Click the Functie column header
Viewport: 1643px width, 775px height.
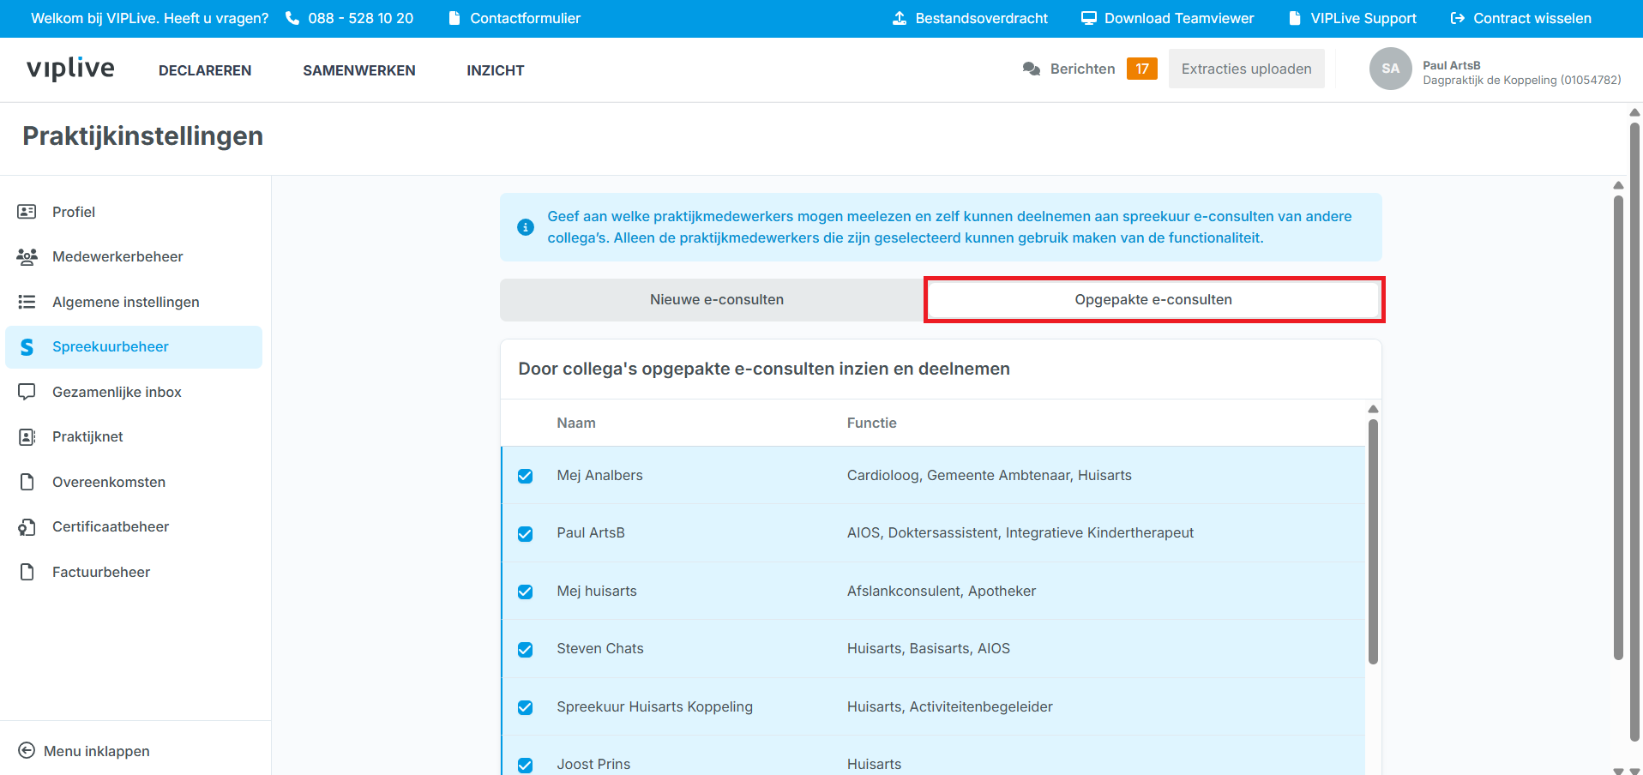872,423
